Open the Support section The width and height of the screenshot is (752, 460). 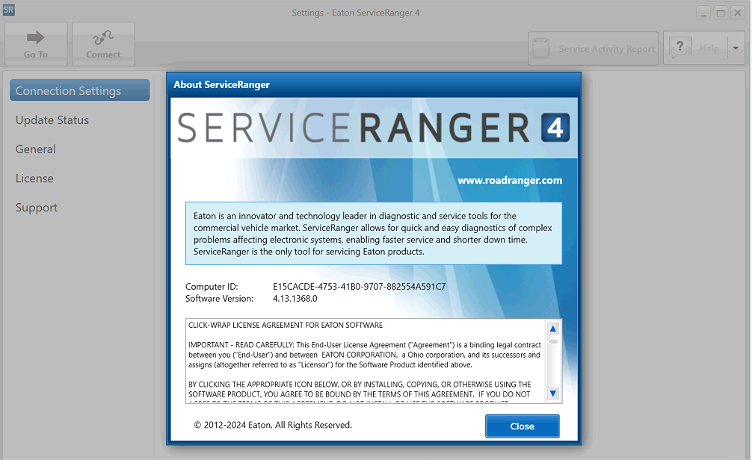click(x=37, y=208)
